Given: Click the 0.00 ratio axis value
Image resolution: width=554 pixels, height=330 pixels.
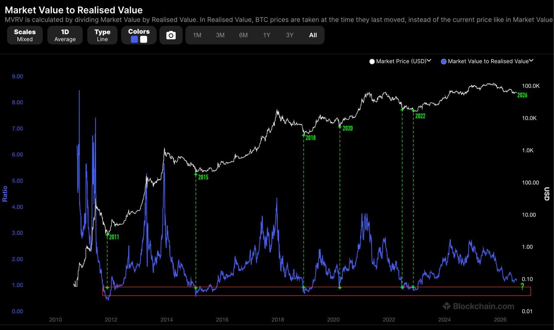Looking at the screenshot, I should [17, 311].
